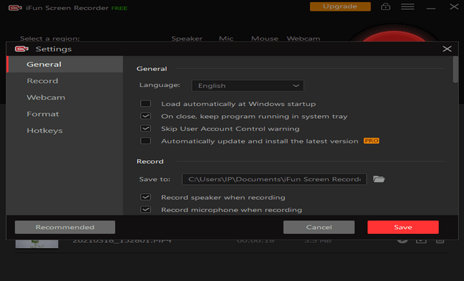Open the main hamburger menu
464x281 pixels.
tap(408, 6)
